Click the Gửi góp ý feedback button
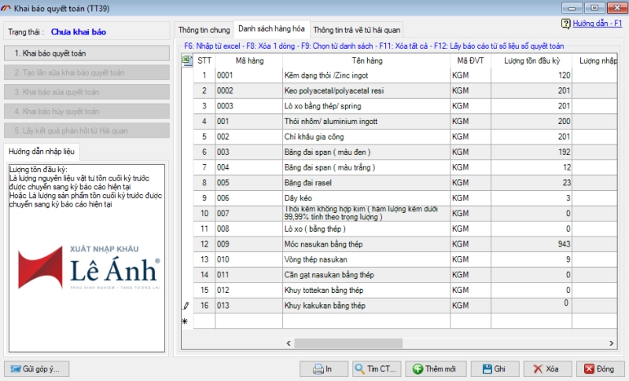The image size is (629, 381). pos(38,368)
